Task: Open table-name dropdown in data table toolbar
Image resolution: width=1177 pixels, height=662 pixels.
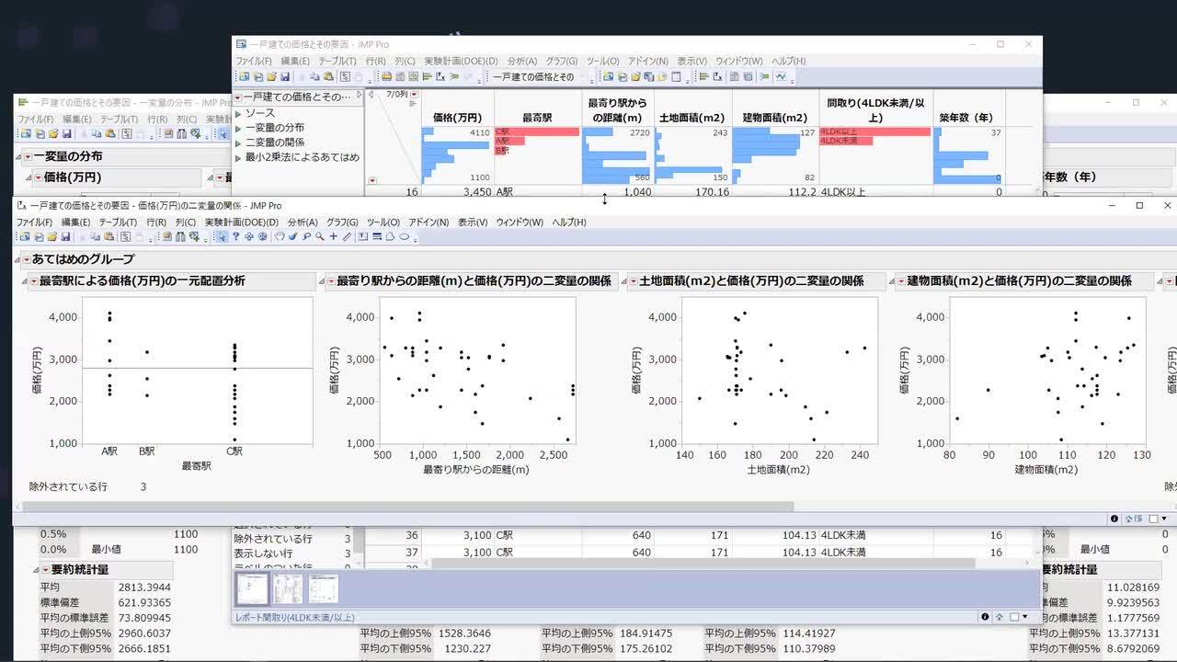Action: (584, 76)
